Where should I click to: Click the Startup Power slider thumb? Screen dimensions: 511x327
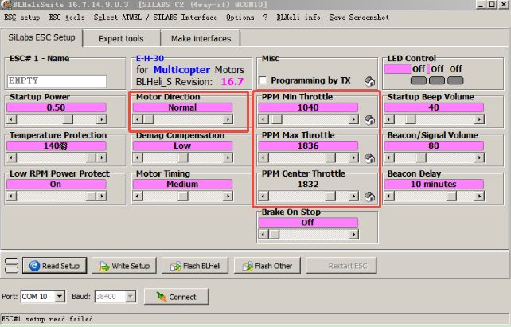100,119
